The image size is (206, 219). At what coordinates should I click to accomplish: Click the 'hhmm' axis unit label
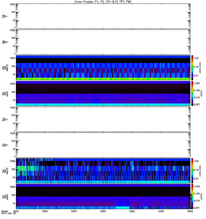tap(5, 211)
